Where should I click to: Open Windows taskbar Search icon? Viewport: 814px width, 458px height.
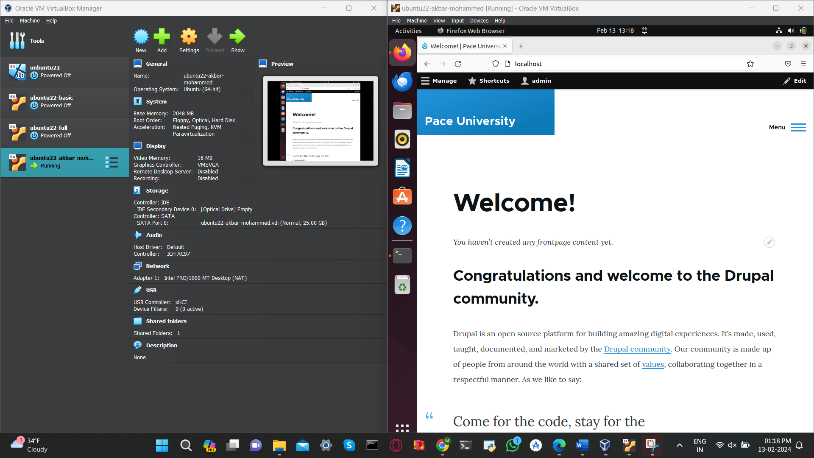186,445
